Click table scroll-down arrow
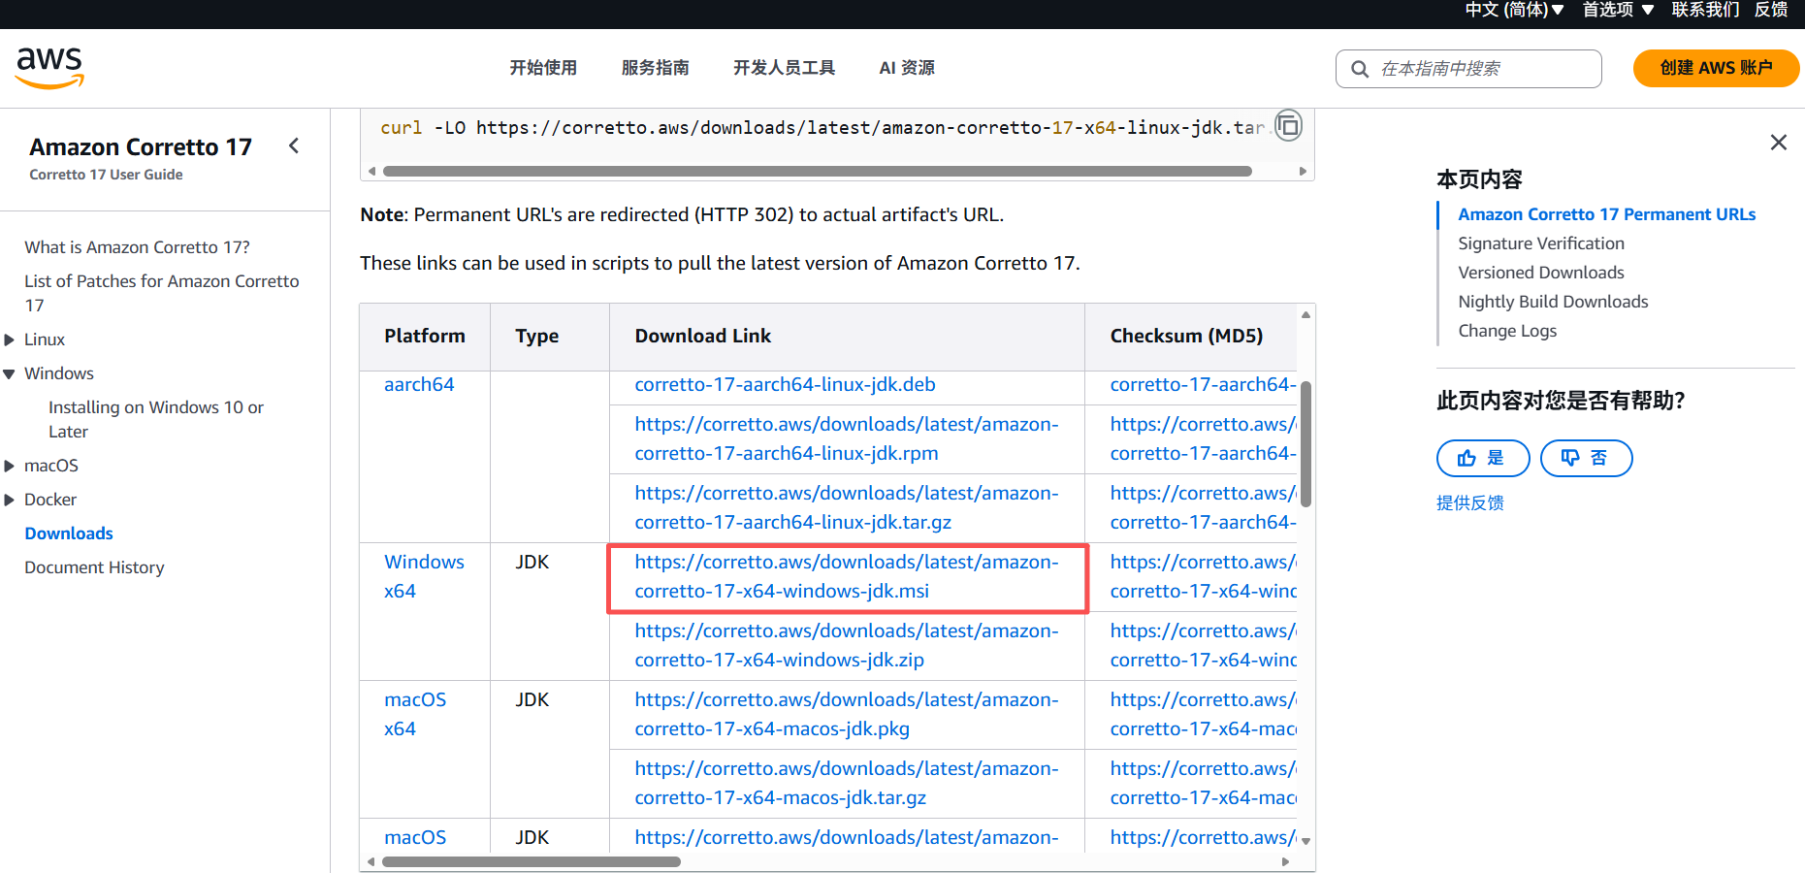This screenshot has width=1805, height=873. point(1306,841)
